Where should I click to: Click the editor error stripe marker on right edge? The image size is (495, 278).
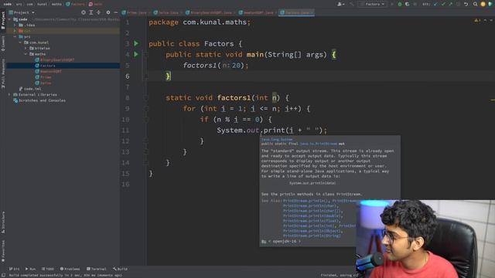point(493,100)
